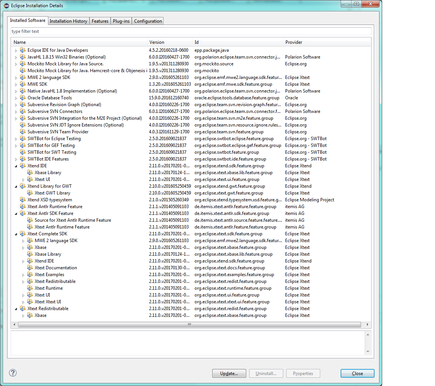Click the icon next to Oracle Database Tools
The height and width of the screenshot is (386, 435).
(x=23, y=98)
